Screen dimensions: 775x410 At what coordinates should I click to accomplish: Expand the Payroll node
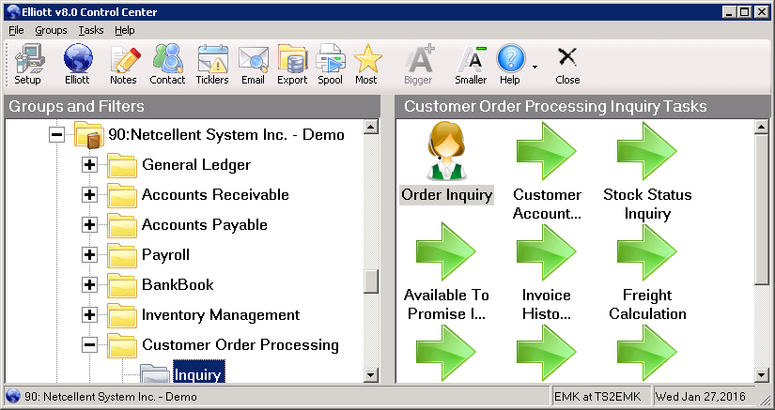(x=89, y=255)
